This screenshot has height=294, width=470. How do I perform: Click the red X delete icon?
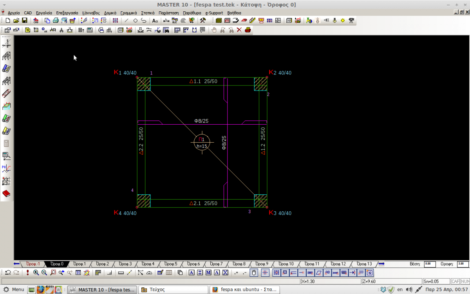click(239, 30)
